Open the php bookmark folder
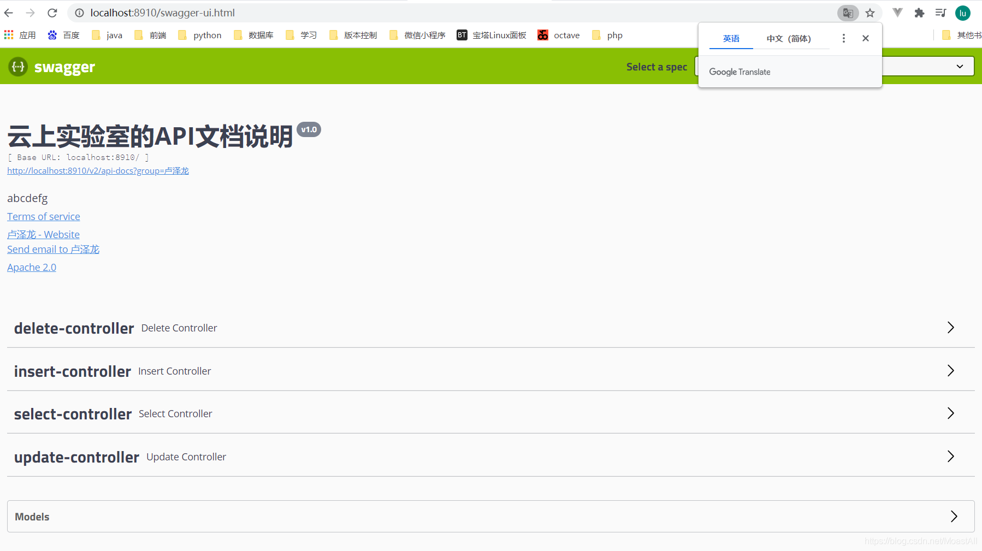Screen dimensions: 982x551 pos(607,35)
